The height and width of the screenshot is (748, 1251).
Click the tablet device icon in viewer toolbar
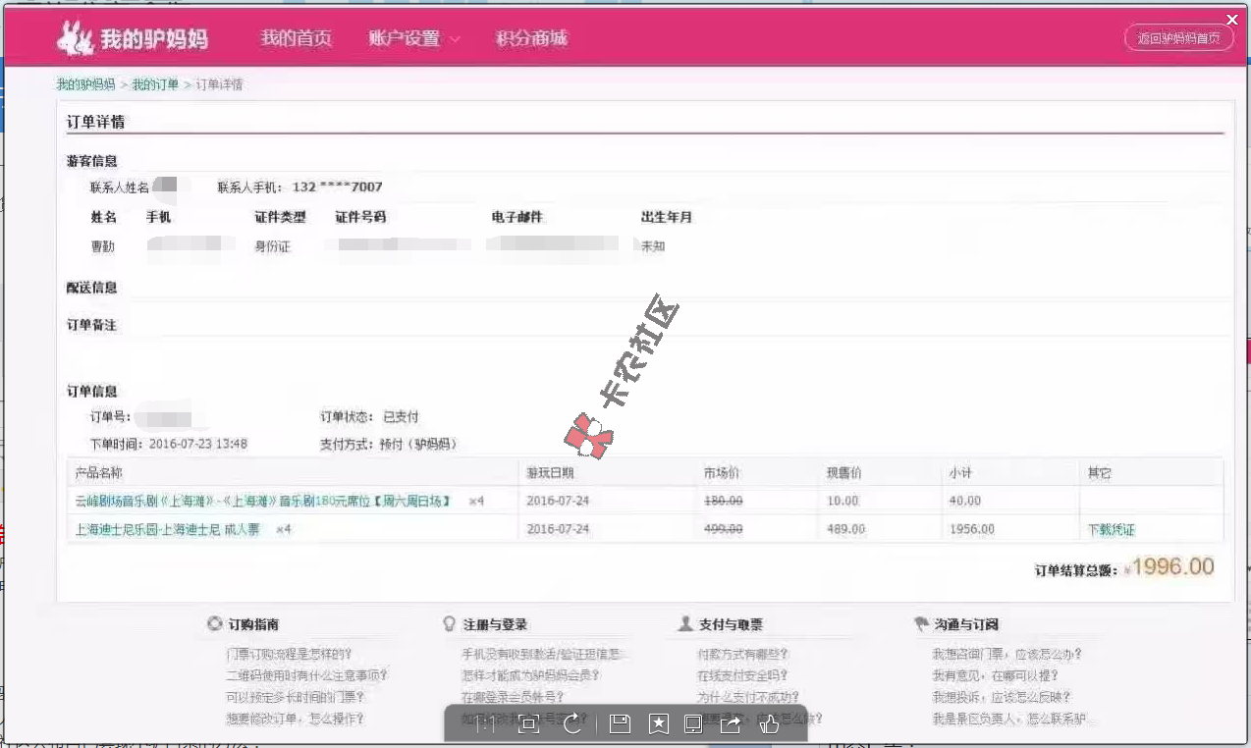tap(693, 724)
